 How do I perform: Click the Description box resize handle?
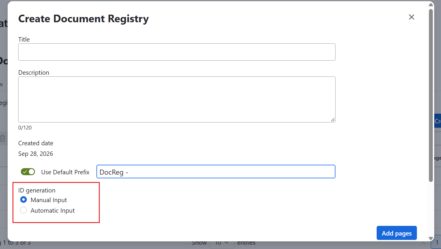tap(333, 120)
